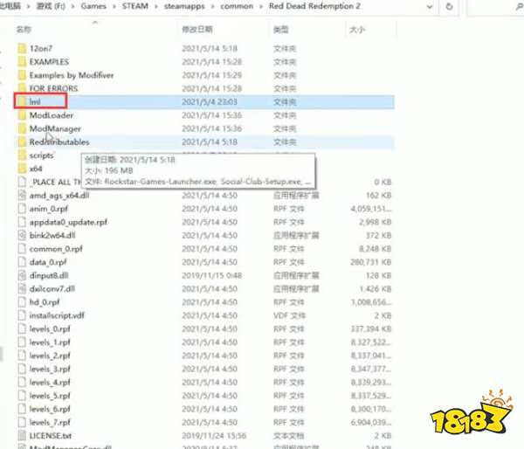This screenshot has width=524, height=449.
Task: Select the ModLoader folder icon
Action: [x=22, y=115]
